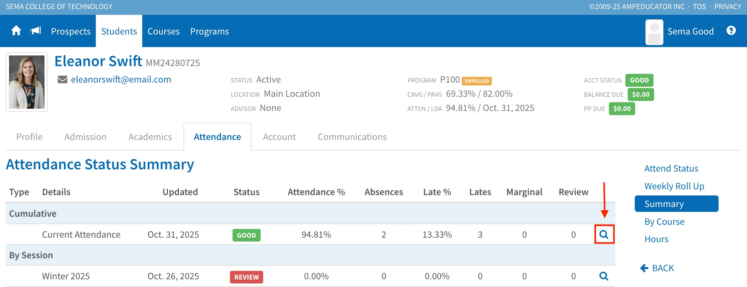Click the GOOD status in Current Attendance row
This screenshot has height=287, width=747.
pos(246,235)
